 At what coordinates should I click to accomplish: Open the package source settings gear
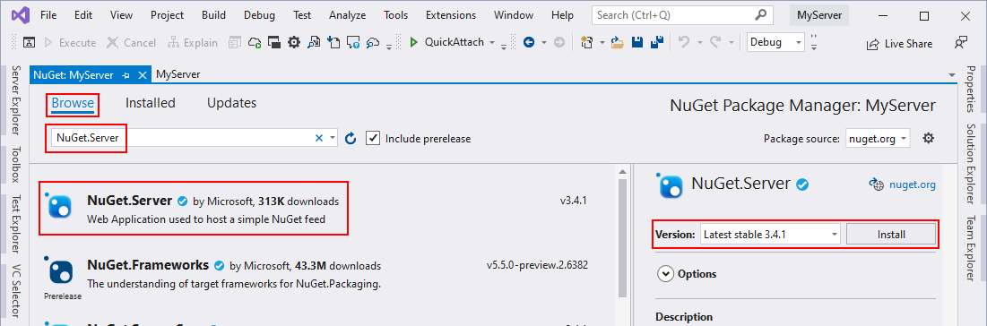928,138
